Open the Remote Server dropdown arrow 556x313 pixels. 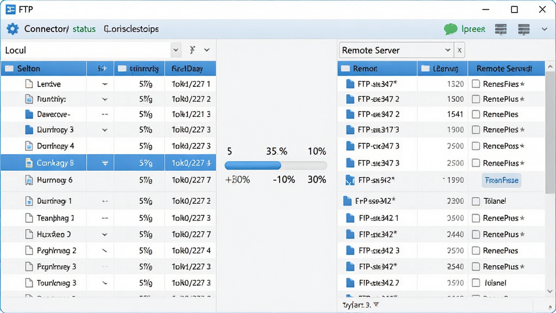click(x=447, y=50)
